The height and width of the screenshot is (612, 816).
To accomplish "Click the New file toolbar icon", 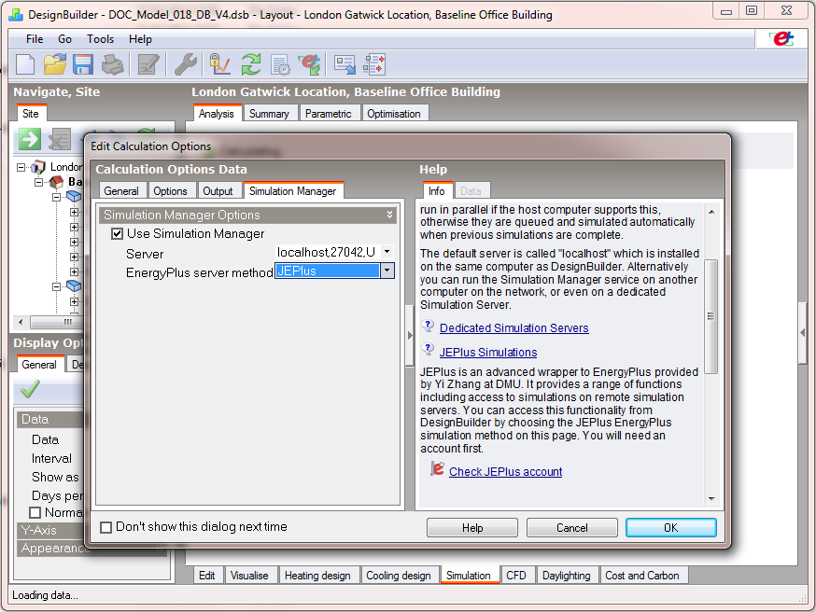I will click(x=25, y=64).
